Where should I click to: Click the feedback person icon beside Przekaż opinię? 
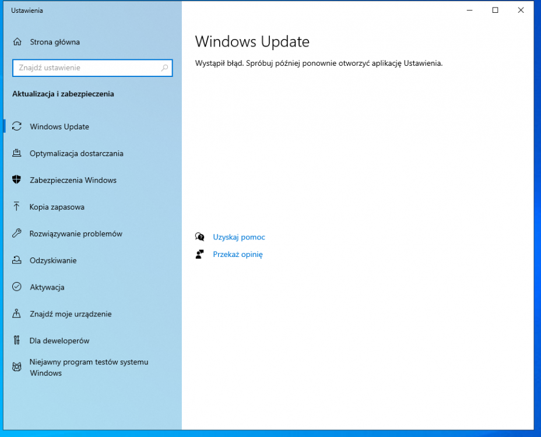pos(200,255)
